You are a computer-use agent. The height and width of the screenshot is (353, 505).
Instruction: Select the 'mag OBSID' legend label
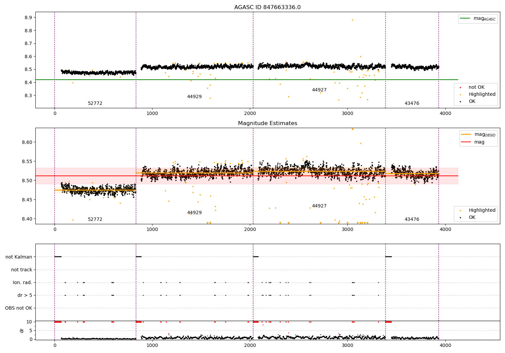[x=485, y=135]
